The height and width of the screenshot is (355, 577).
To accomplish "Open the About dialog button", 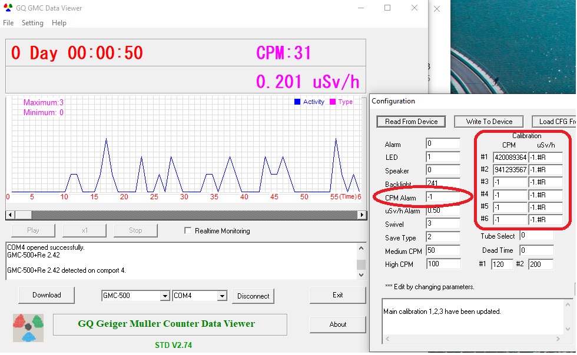I will [x=338, y=324].
